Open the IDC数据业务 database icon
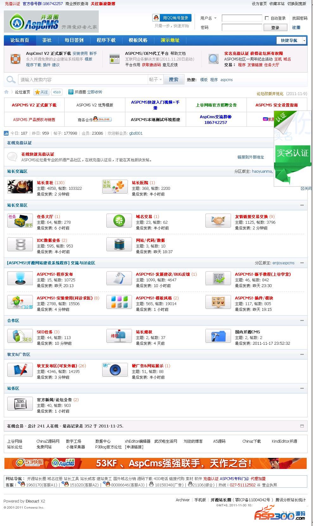 [20, 244]
